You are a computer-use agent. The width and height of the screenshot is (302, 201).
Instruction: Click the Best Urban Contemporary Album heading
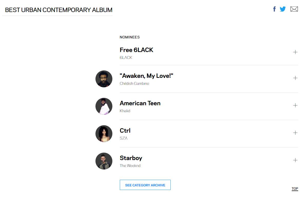click(x=59, y=10)
